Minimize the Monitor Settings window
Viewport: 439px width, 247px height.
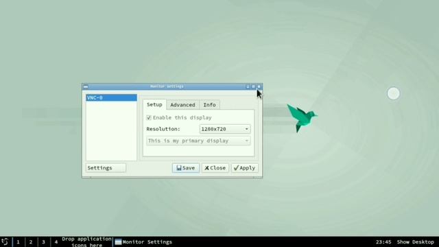248,86
